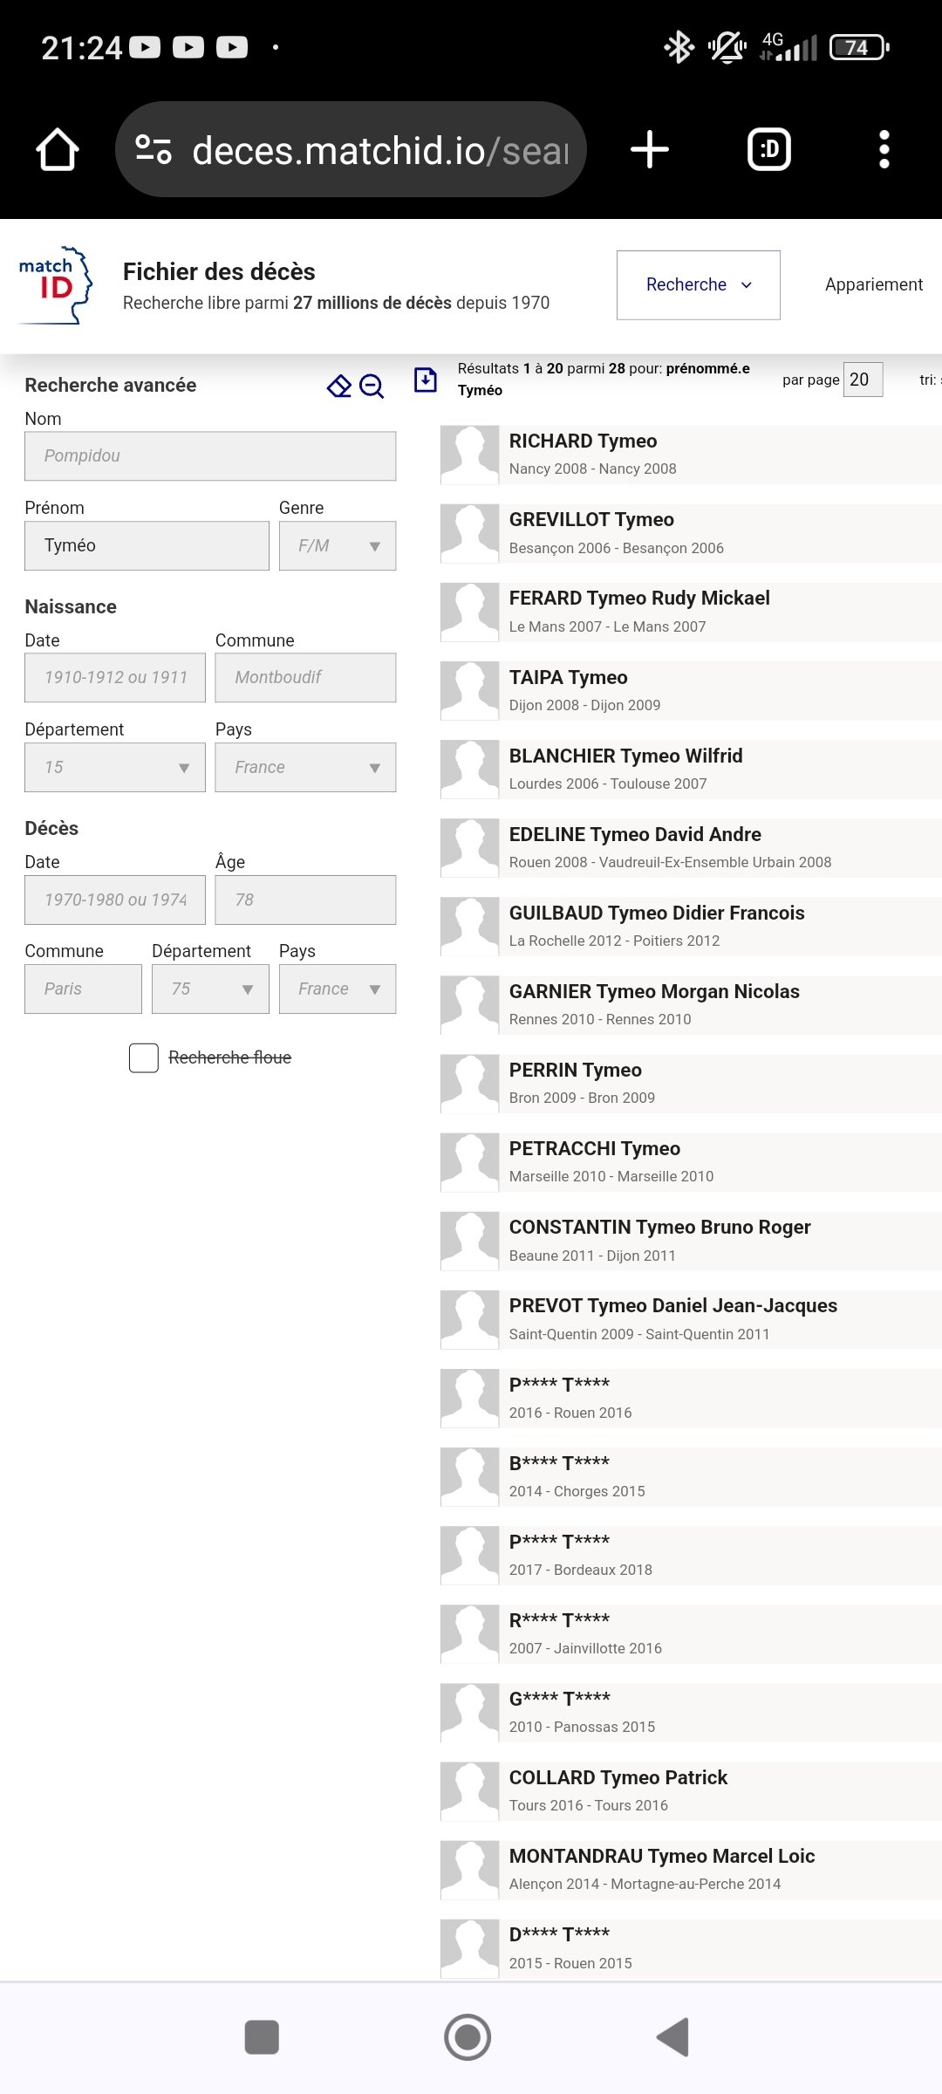Open the PREVOT Tymeo Daniel Jean-Jacques result
The image size is (942, 2094).
click(691, 1319)
